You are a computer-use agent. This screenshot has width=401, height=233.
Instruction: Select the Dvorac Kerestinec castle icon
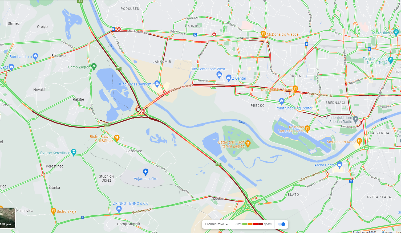[x=74, y=152]
